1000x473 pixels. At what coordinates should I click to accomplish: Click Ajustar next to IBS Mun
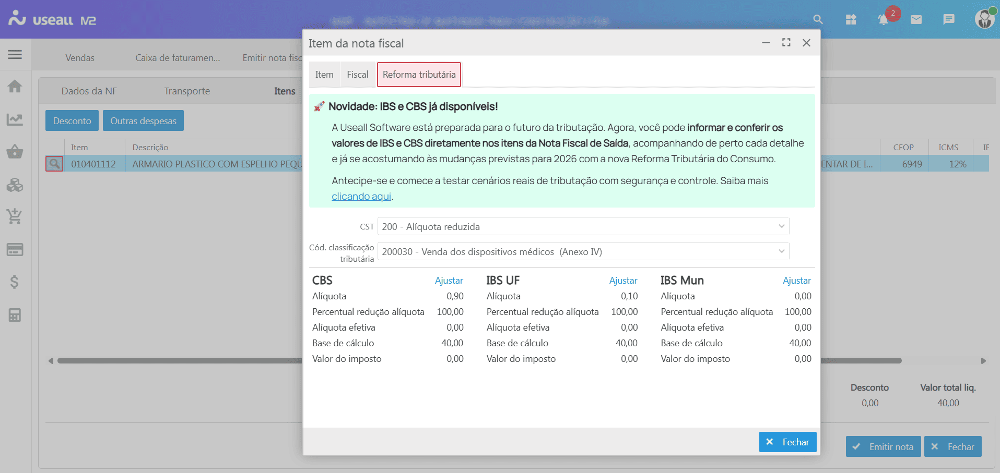pyautogui.click(x=796, y=281)
